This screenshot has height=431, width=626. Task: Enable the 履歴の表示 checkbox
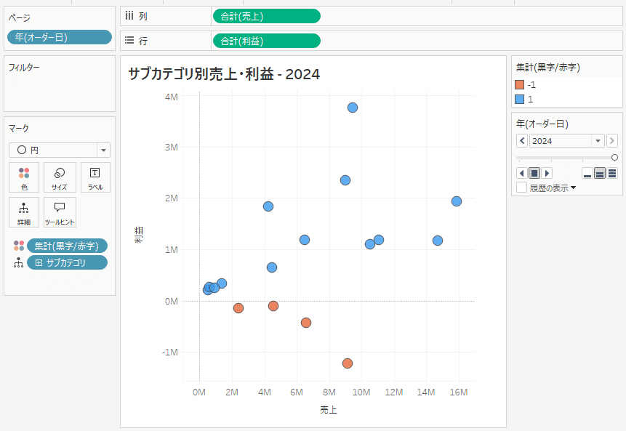(522, 185)
